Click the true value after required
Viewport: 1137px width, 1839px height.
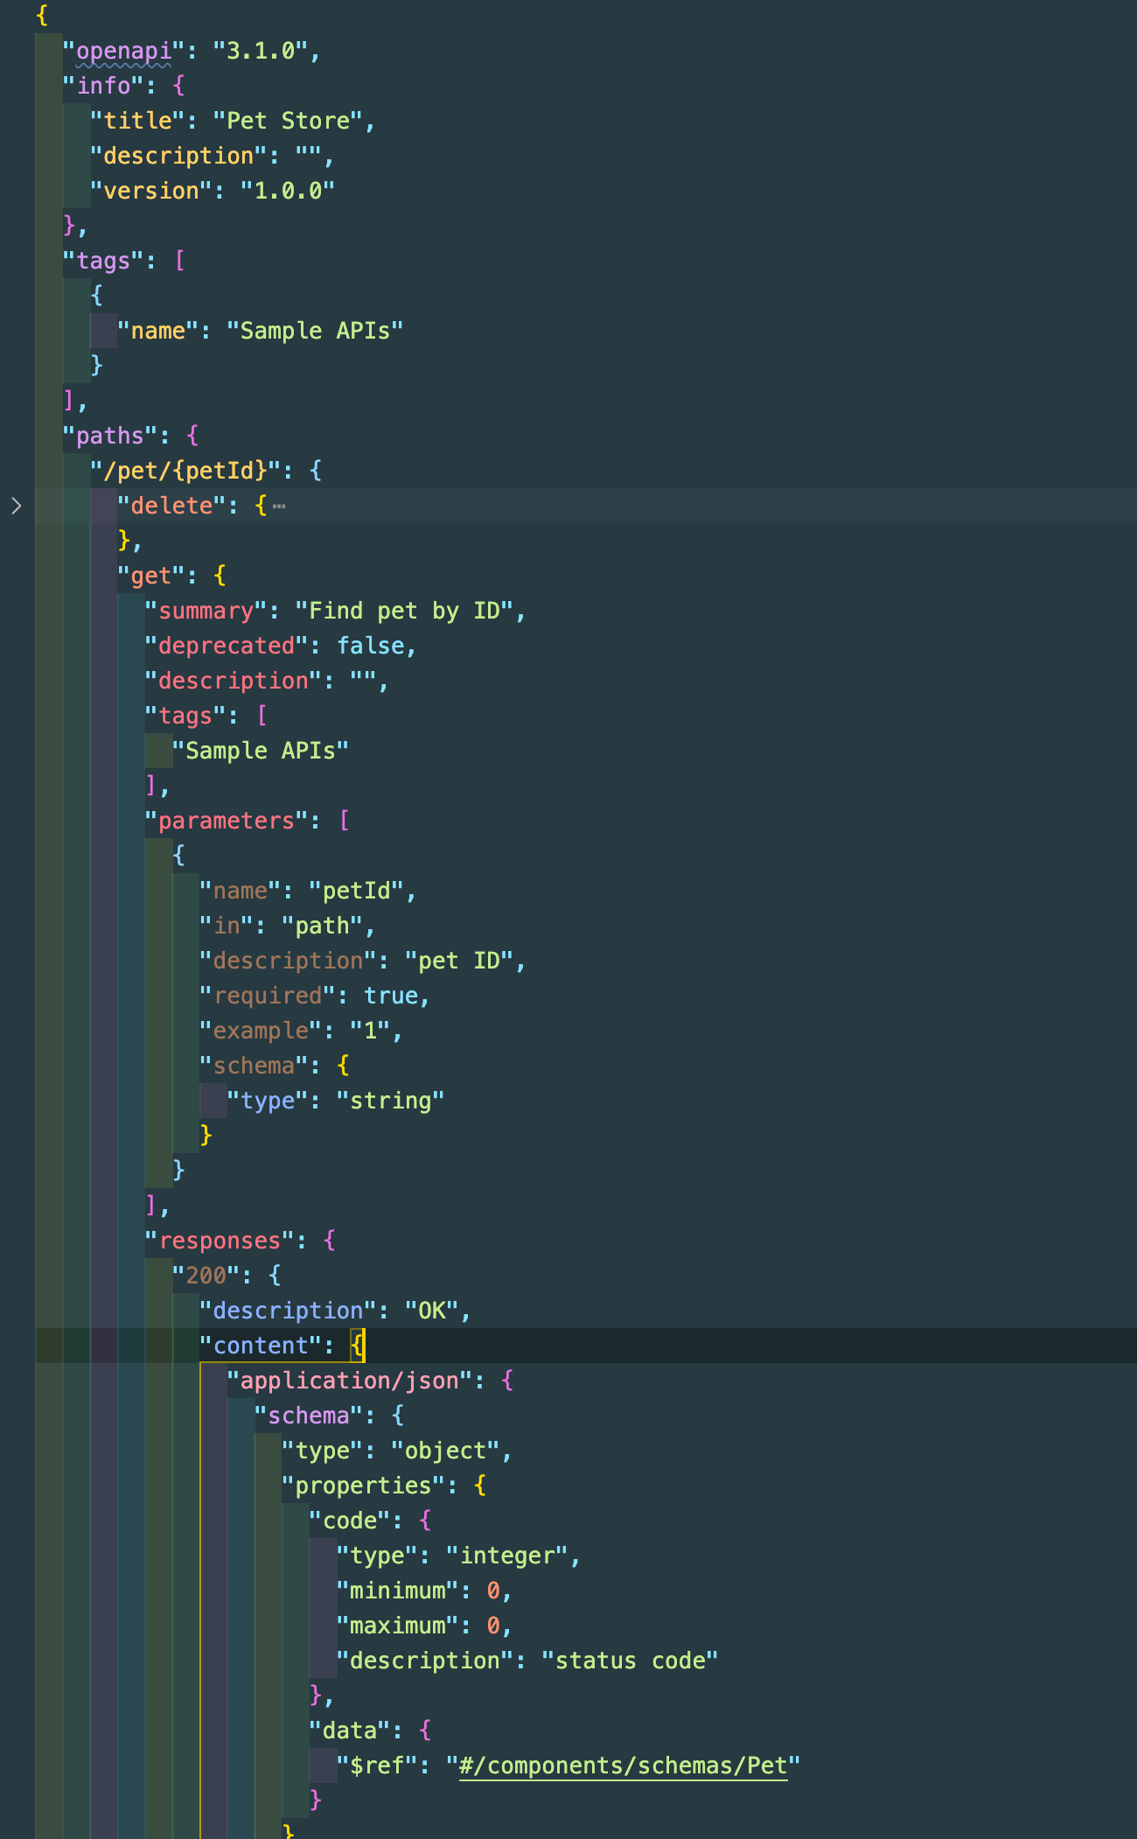391,996
